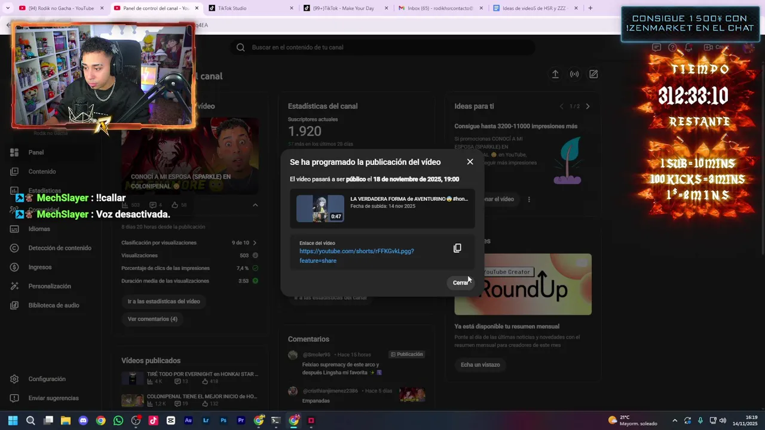Open Adobe Audition from the taskbar
This screenshot has height=430, width=765.
(x=188, y=420)
